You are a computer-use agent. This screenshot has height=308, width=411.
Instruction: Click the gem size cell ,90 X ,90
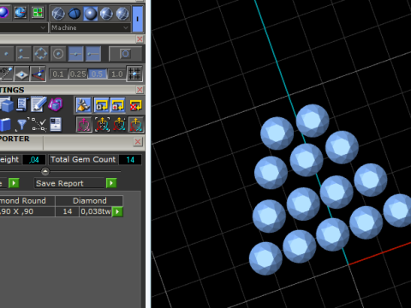[27, 211]
